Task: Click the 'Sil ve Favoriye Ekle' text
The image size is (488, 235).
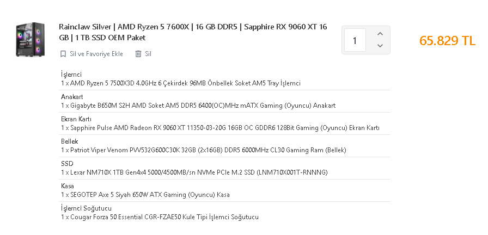Action: (96, 54)
